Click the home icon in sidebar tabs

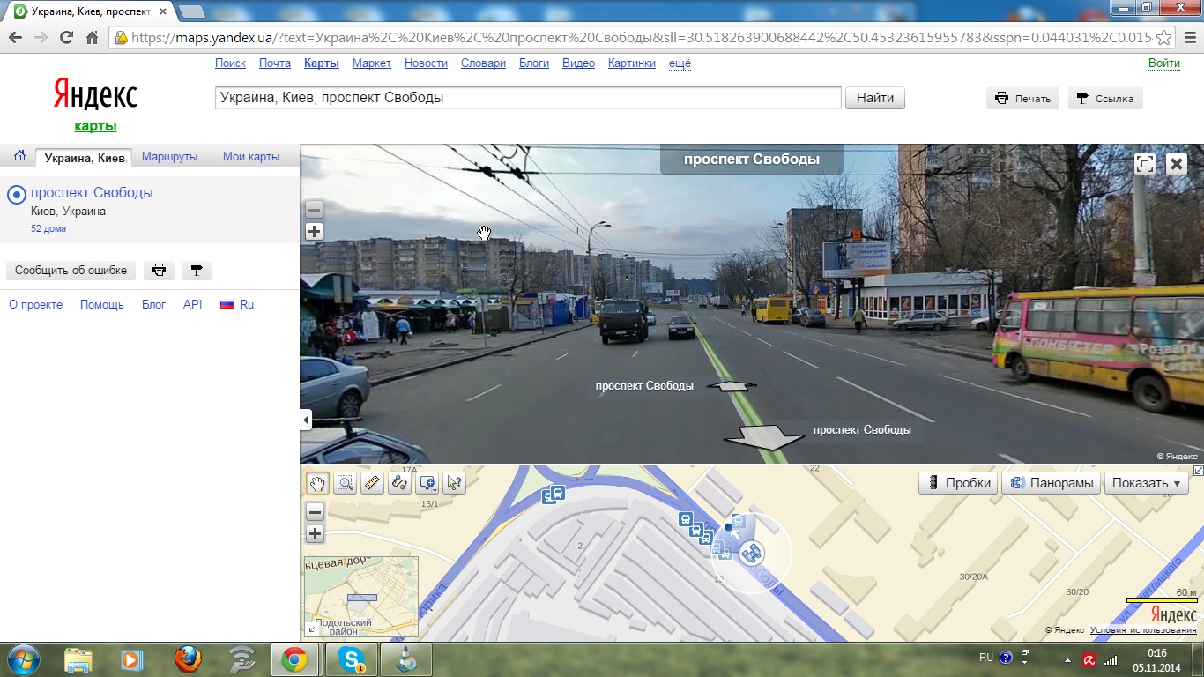[x=19, y=157]
